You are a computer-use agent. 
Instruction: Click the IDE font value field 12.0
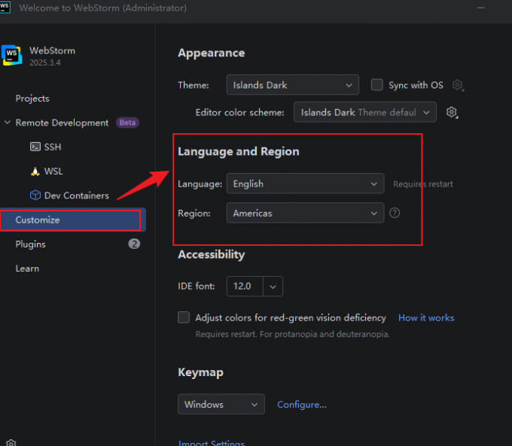[245, 287]
